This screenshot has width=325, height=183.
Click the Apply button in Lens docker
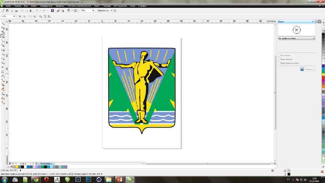(x=310, y=69)
